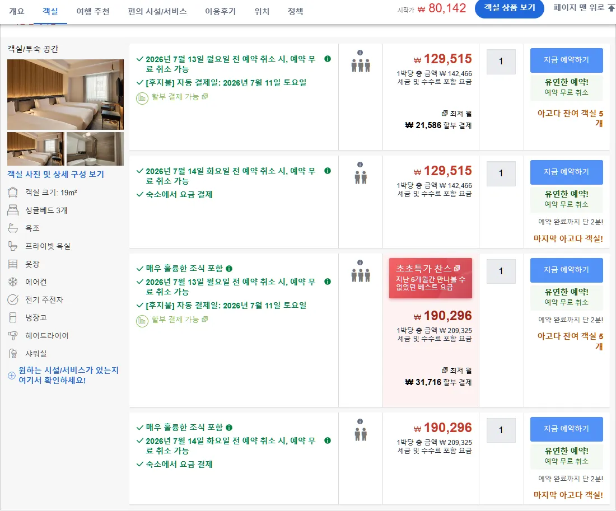
Task: Click installment payment icon 할부 결제 가능 in first offer
Action: point(142,98)
